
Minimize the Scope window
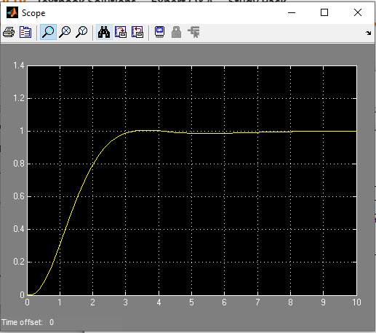tap(292, 12)
